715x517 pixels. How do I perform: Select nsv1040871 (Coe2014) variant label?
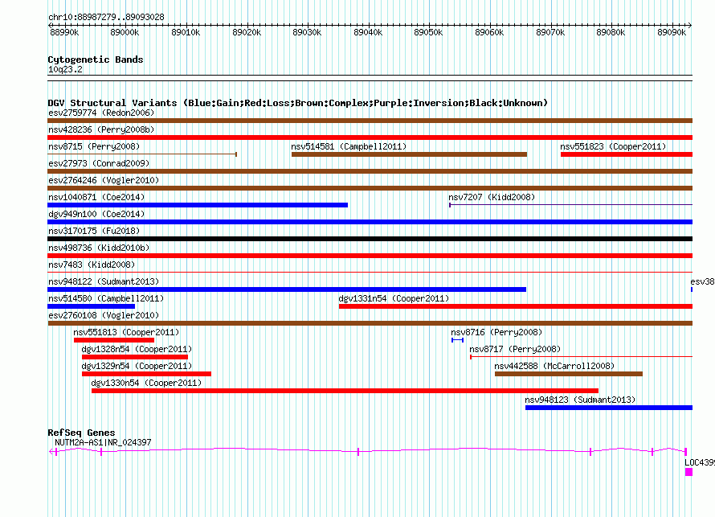[x=96, y=197]
